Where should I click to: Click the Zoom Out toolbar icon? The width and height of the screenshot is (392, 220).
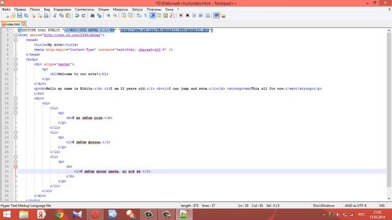click(115, 16)
